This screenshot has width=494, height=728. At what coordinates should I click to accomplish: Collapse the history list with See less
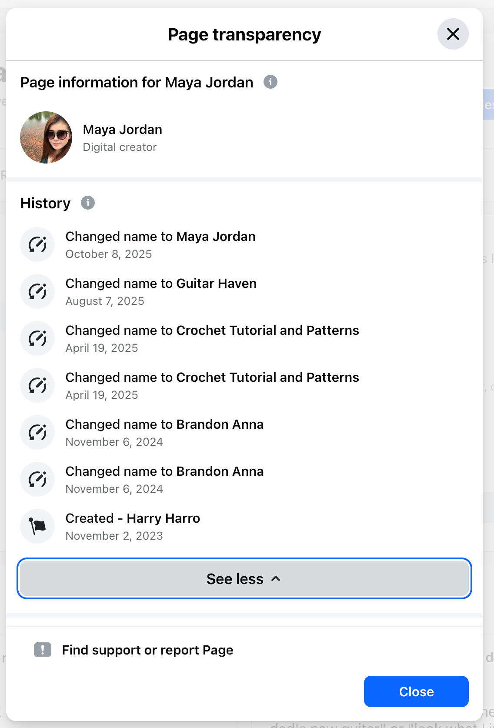(244, 578)
